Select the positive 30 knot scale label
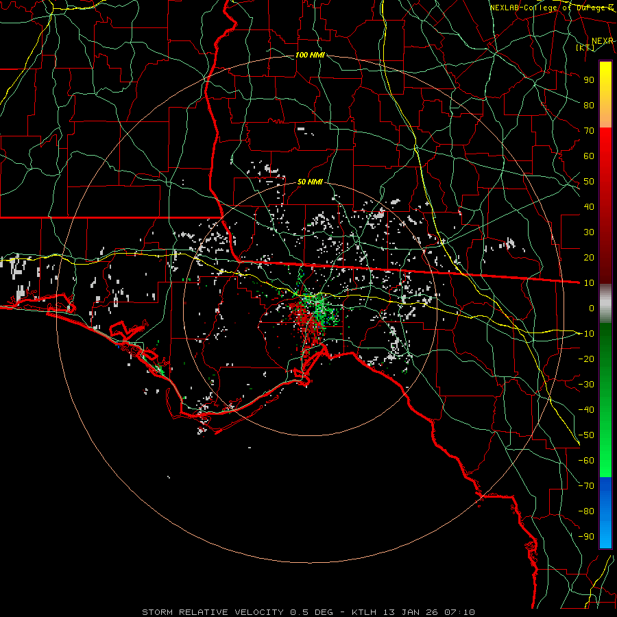 (x=589, y=232)
